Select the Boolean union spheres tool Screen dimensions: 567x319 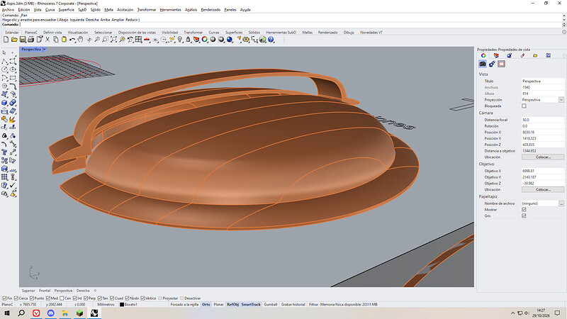point(13,103)
